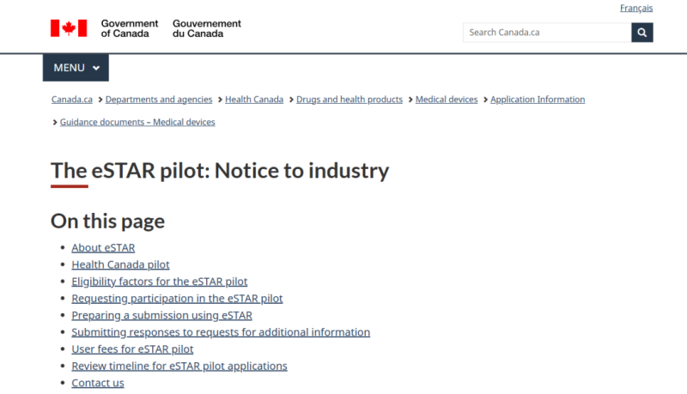Go to Requesting participation in the eSTAR pilot
Image resolution: width=687 pixels, height=394 pixels.
coord(177,299)
